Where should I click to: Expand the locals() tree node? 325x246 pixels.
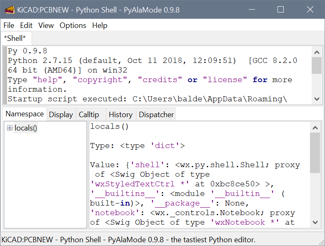click(10, 128)
